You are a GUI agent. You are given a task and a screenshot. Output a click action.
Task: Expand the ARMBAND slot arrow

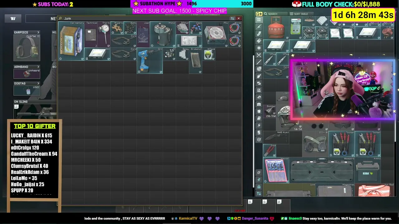pos(38,67)
